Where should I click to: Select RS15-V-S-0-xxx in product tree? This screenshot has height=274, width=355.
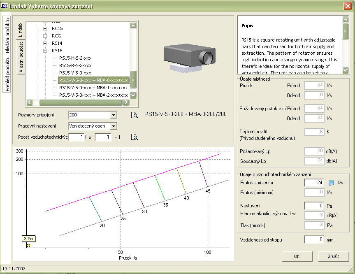[75, 73]
